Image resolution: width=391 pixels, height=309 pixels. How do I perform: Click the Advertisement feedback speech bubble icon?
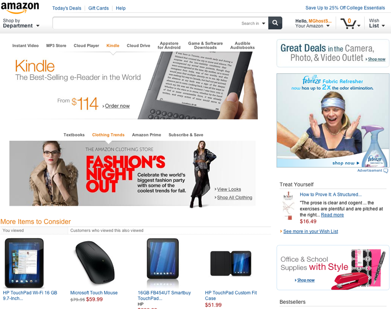point(385,171)
